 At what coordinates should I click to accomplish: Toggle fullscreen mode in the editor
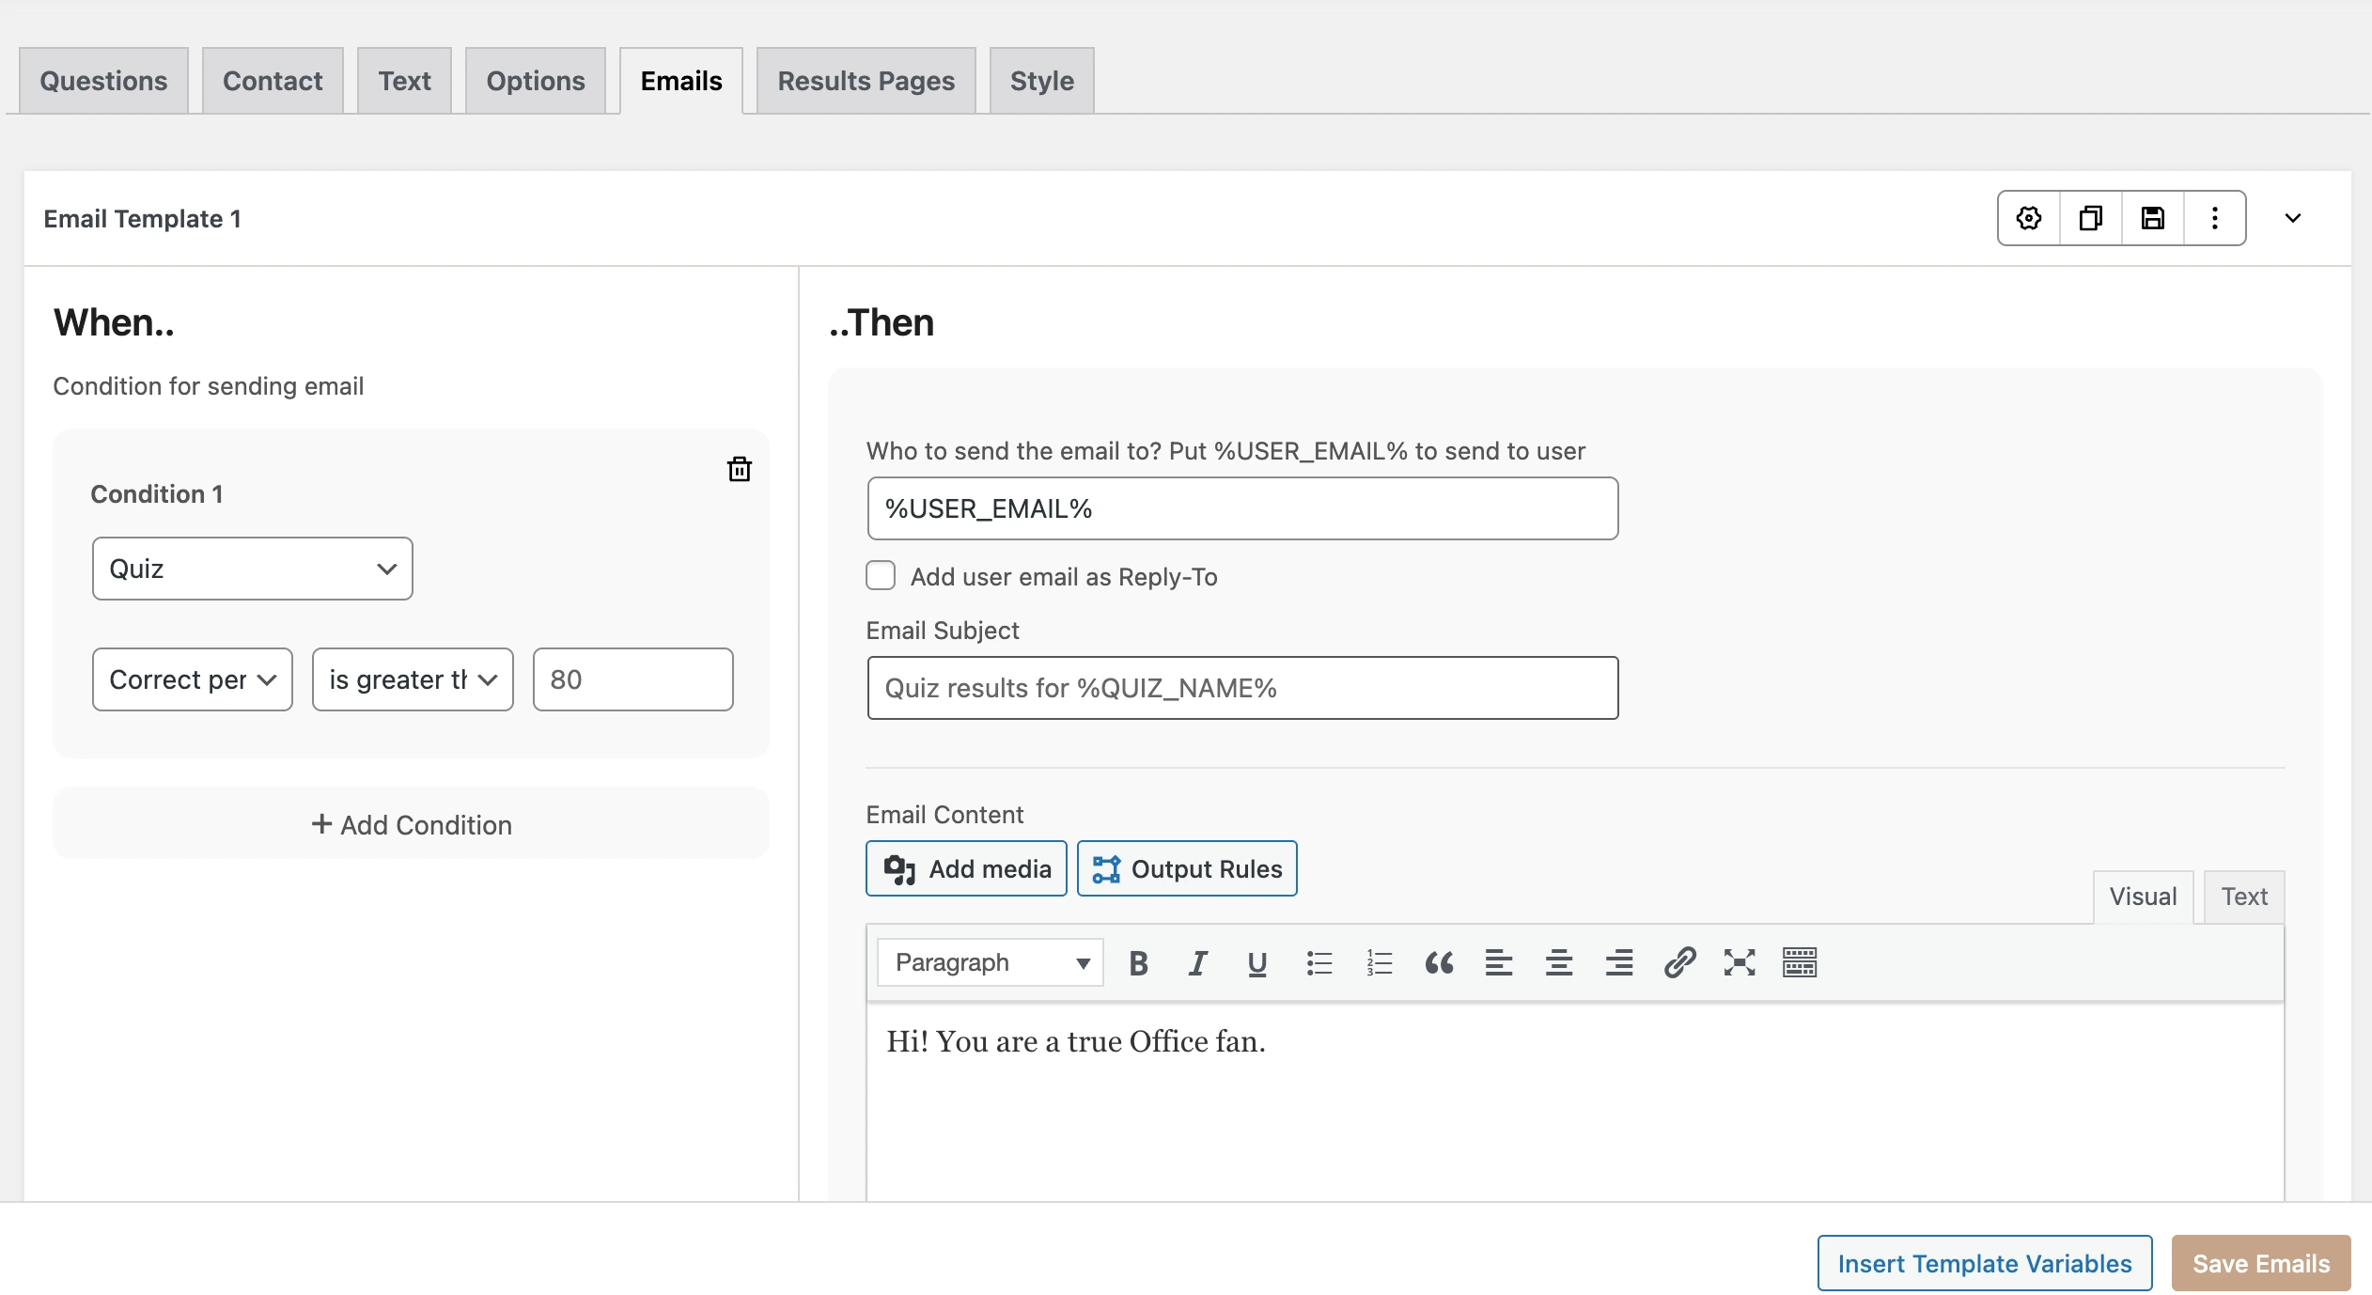(x=1739, y=962)
